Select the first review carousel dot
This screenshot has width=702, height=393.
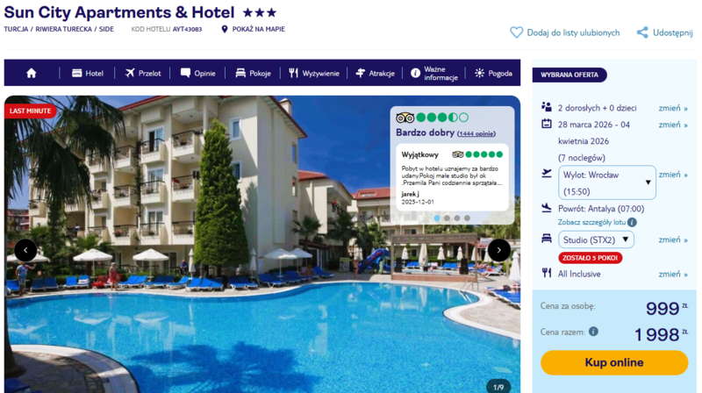coord(437,218)
